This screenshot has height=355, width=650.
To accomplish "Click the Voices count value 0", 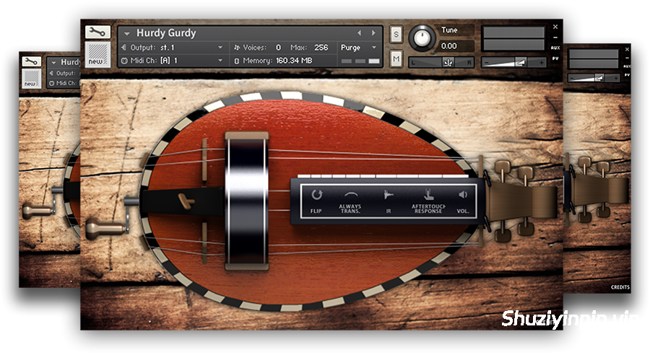I will [278, 48].
